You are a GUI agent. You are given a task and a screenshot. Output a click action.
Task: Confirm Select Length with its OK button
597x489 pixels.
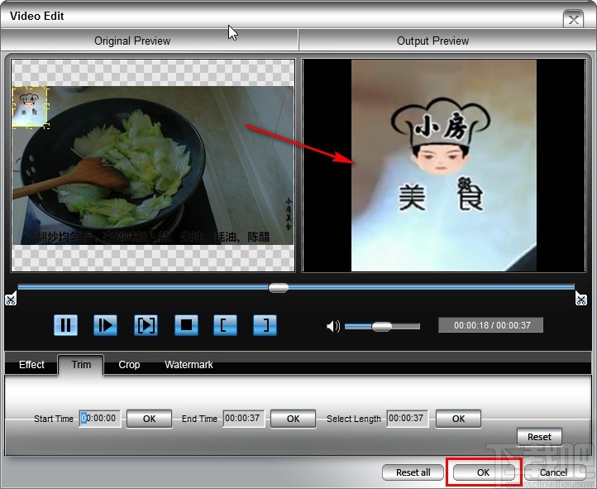coord(459,419)
